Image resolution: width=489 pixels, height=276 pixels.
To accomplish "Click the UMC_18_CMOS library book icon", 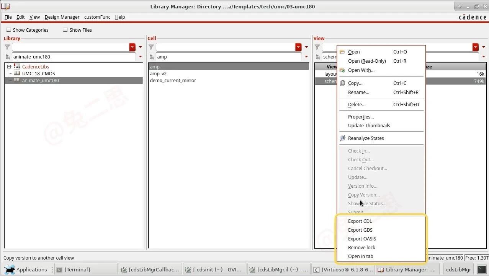I will pyautogui.click(x=17, y=73).
